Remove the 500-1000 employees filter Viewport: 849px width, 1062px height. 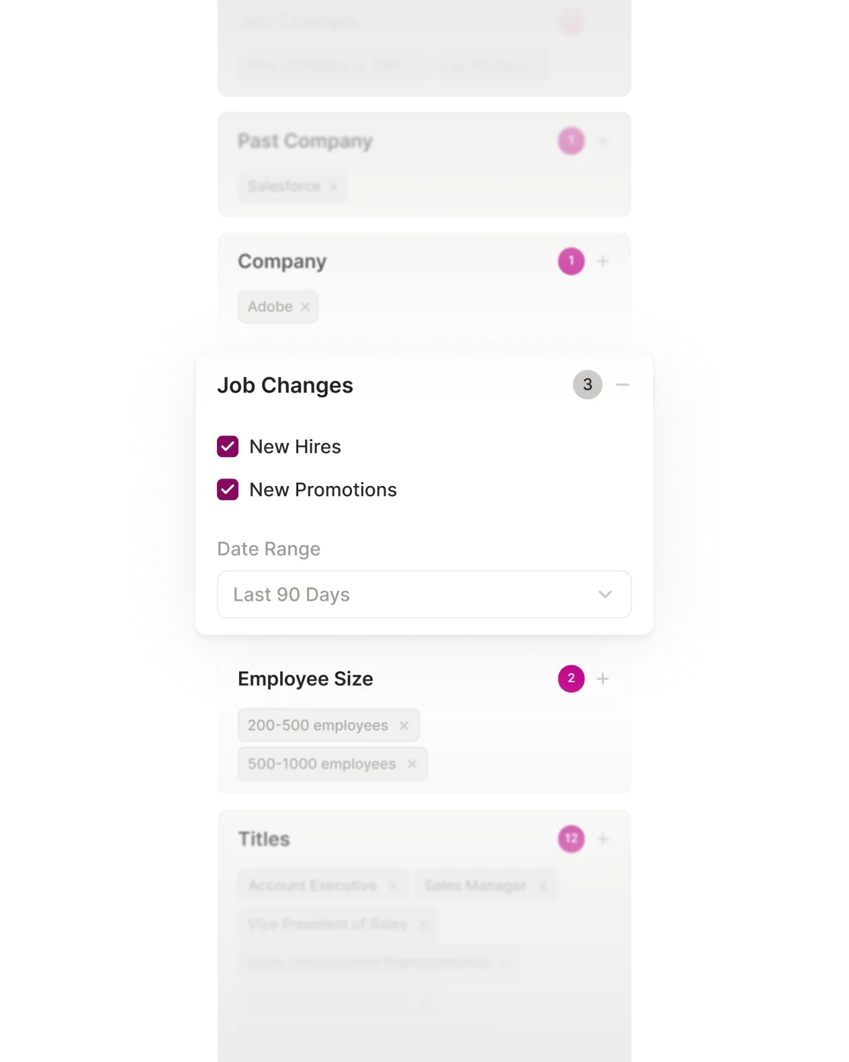[x=412, y=764]
